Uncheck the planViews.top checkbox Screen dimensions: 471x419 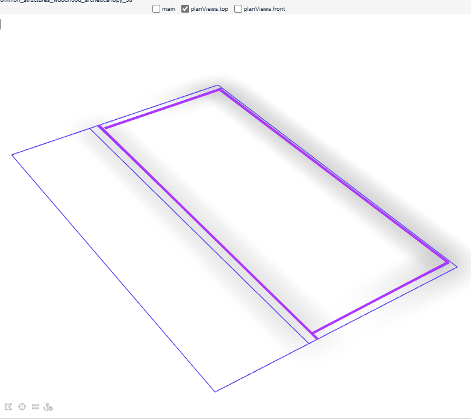(186, 9)
